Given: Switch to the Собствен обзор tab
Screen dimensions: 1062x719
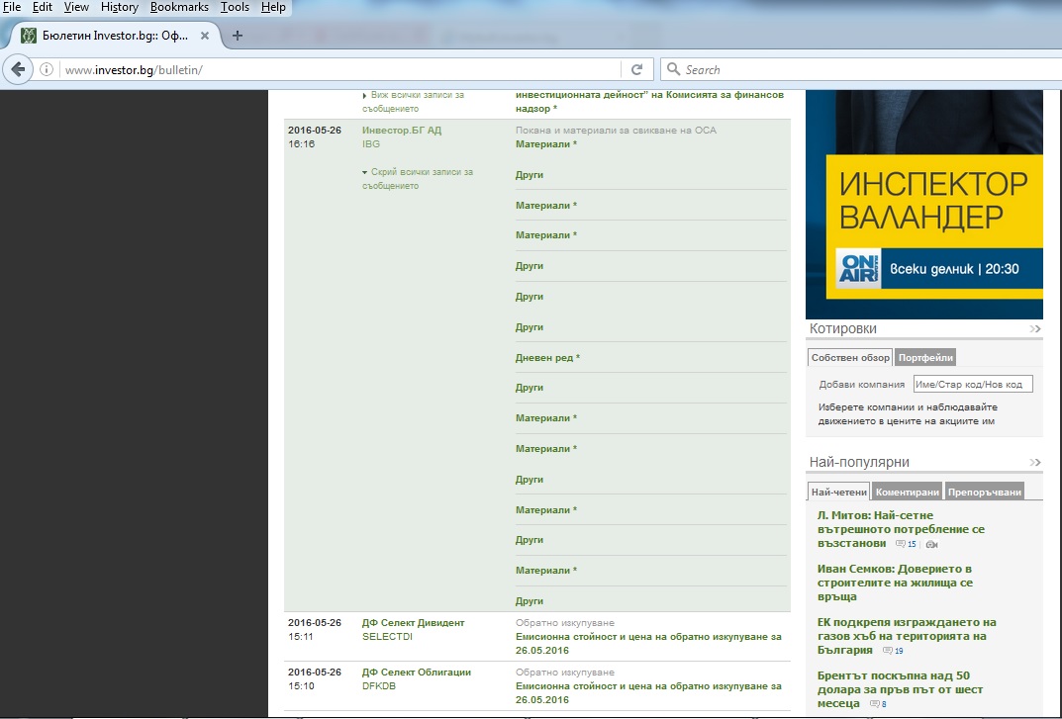Looking at the screenshot, I should point(850,357).
